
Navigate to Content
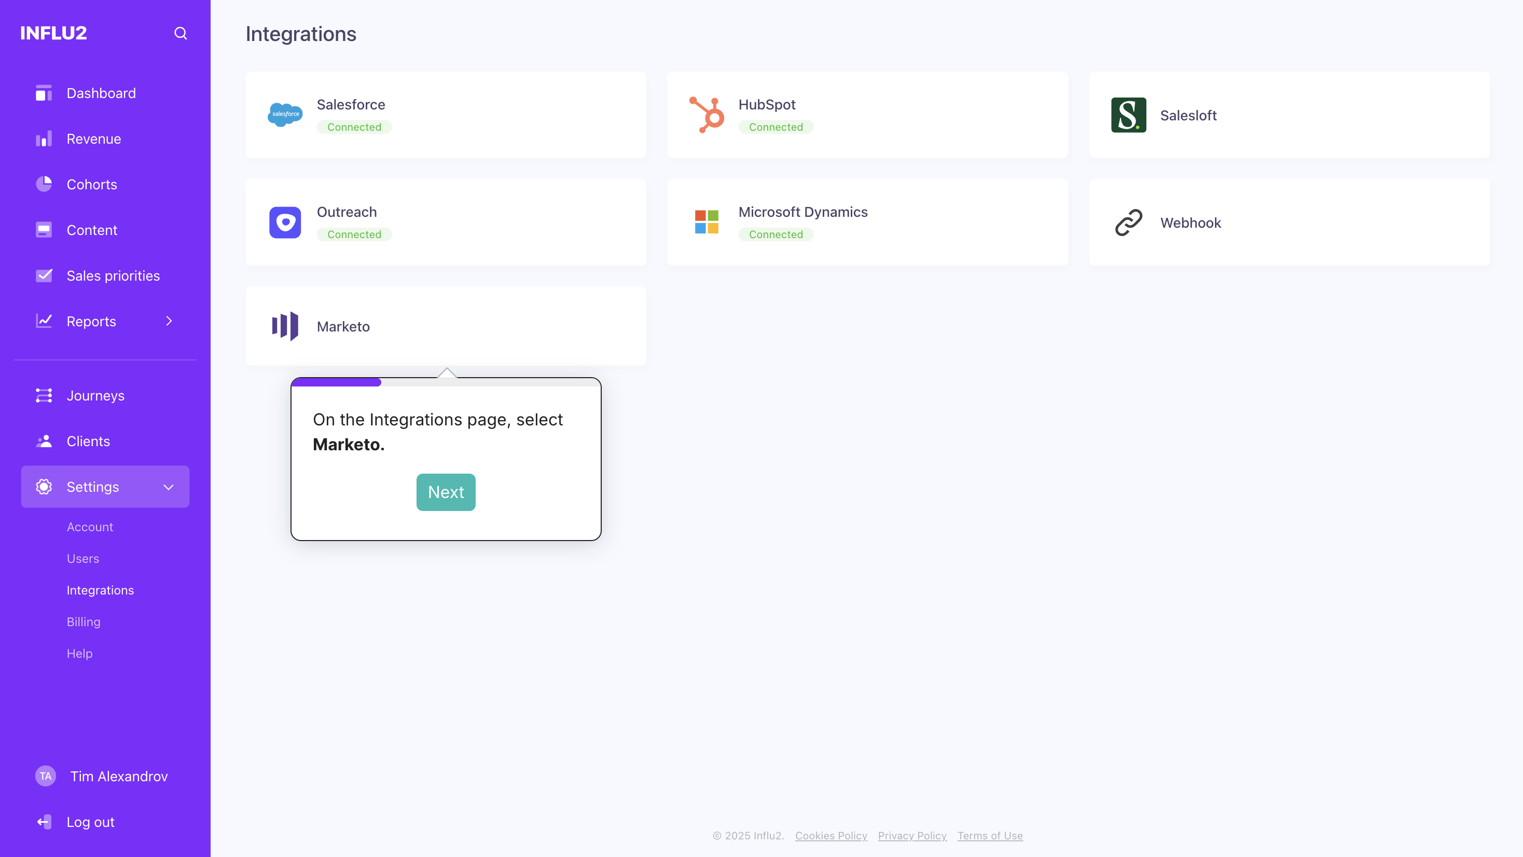(105, 230)
